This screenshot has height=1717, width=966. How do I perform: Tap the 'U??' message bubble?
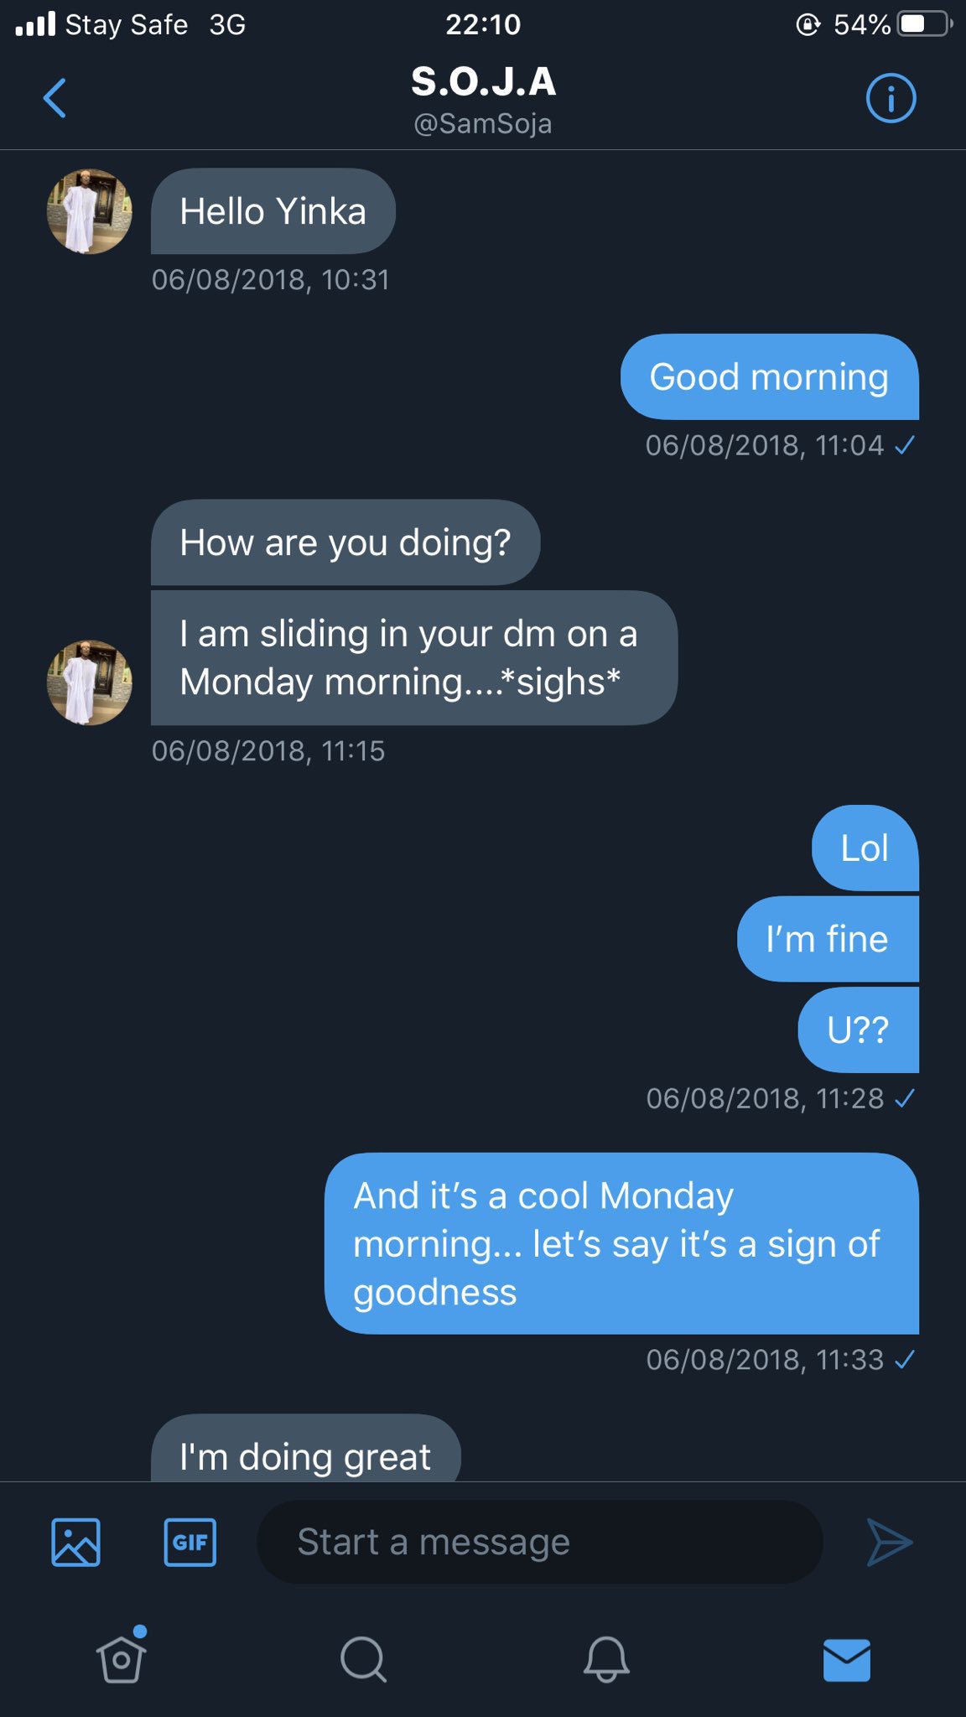tap(858, 1030)
